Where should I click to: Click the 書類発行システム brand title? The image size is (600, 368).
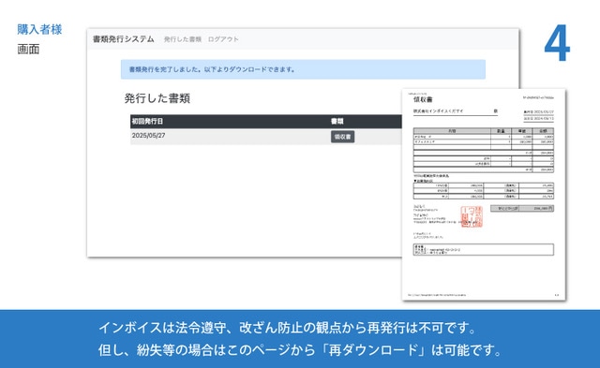123,39
